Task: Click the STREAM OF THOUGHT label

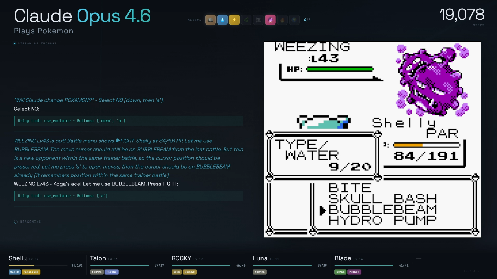Action: coord(37,43)
